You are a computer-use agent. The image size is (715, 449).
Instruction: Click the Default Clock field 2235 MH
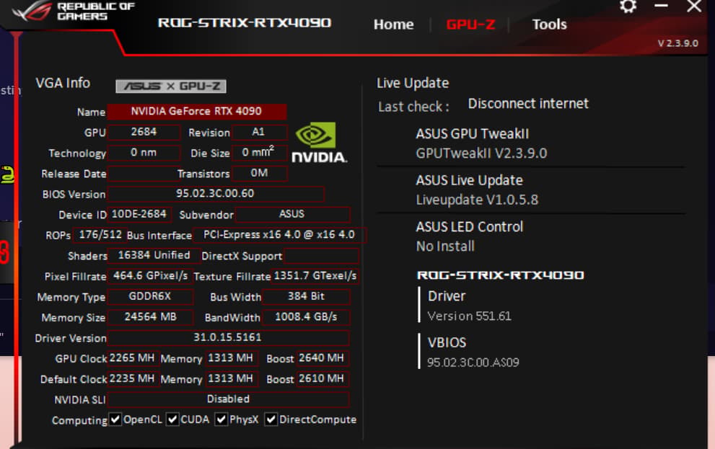click(x=133, y=379)
